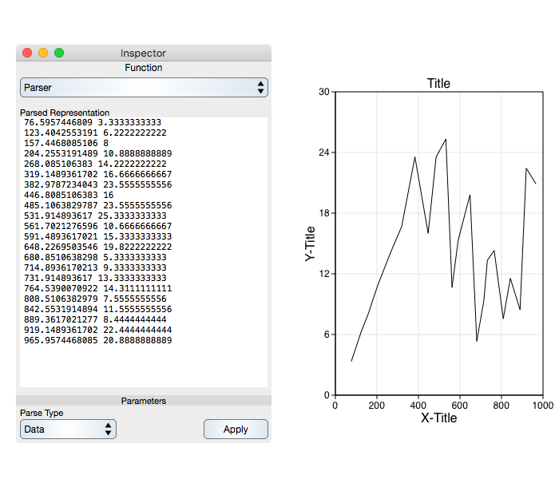Minimize the Inspector window with yellow button
Screen dimensions: 559x479
[x=43, y=53]
